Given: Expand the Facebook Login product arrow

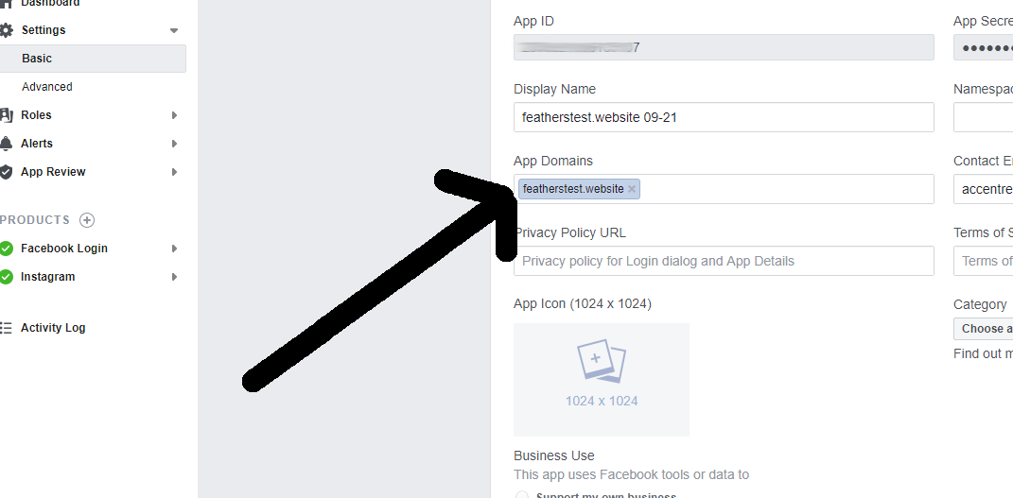Looking at the screenshot, I should pos(174,249).
